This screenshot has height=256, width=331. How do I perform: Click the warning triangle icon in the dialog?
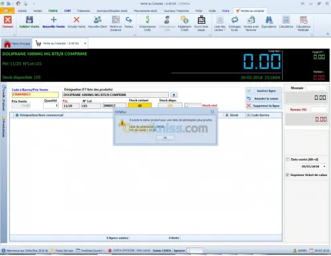pyautogui.click(x=122, y=123)
